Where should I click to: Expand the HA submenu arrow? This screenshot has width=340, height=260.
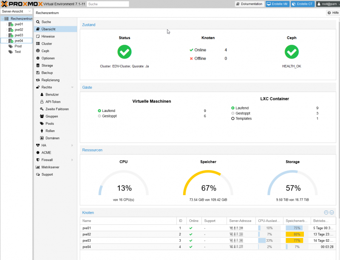72,145
